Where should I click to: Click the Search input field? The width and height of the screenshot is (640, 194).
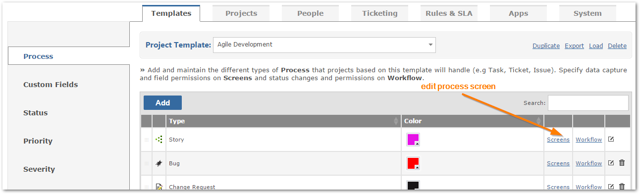[588, 103]
